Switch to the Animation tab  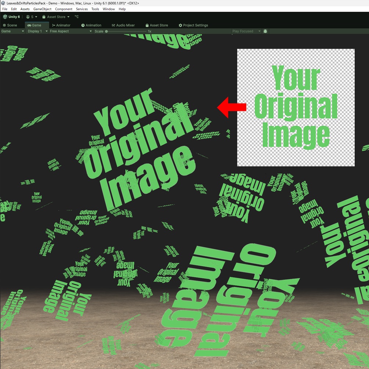91,25
